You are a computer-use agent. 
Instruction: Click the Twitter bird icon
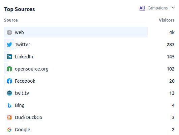[x=9, y=45]
